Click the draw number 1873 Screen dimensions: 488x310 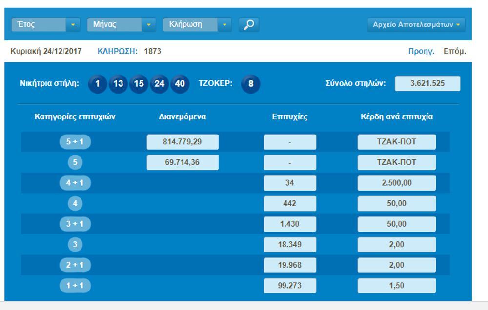(153, 51)
